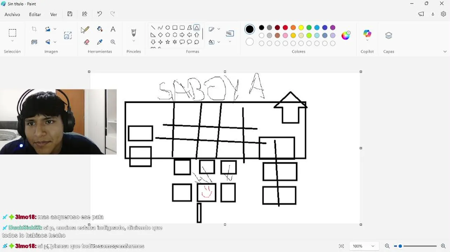The height and width of the screenshot is (252, 450).
Task: Pick the pink color swatch
Action: point(285,35)
